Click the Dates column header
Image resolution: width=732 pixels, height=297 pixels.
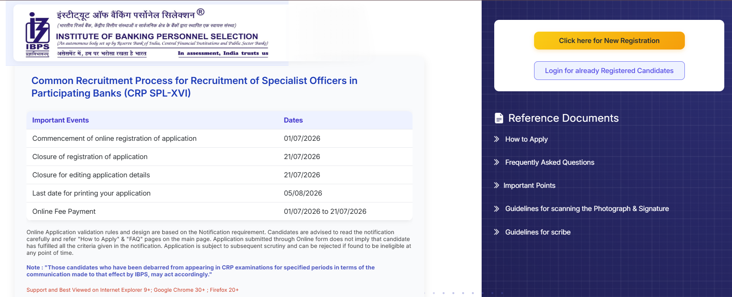coord(293,120)
